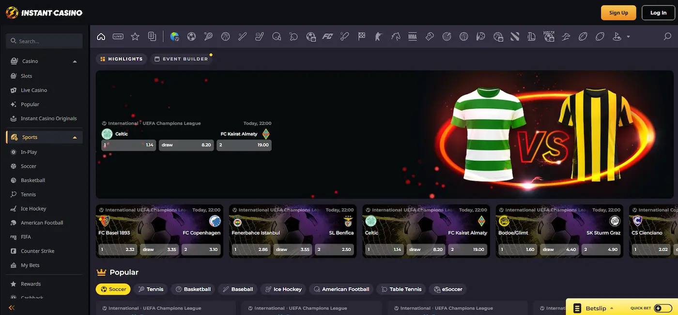Select the Basketball popular filter tab
Image resolution: width=678 pixels, height=315 pixels.
tap(193, 289)
